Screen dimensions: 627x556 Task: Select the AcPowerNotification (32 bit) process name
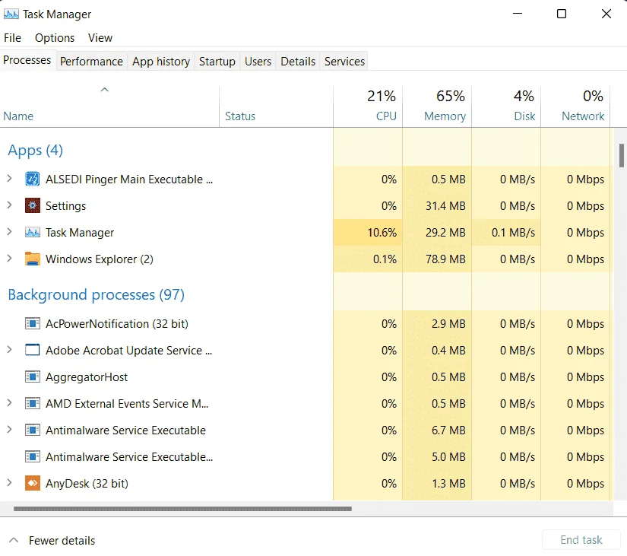tap(117, 323)
